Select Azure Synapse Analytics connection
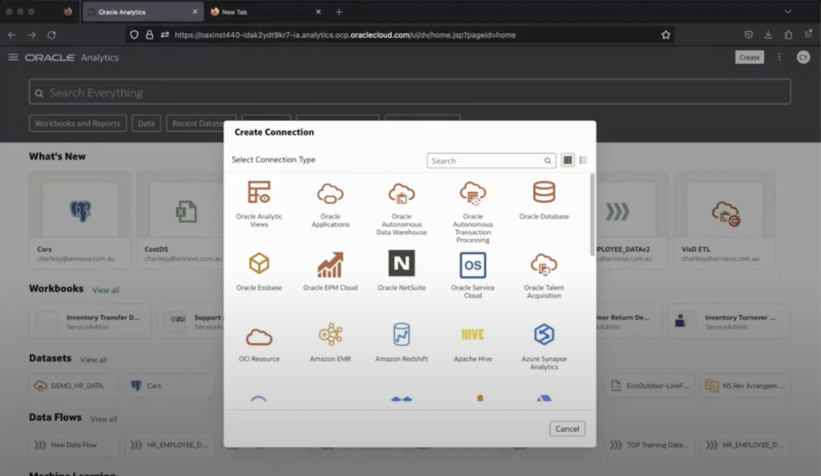This screenshot has width=821, height=476. [544, 346]
